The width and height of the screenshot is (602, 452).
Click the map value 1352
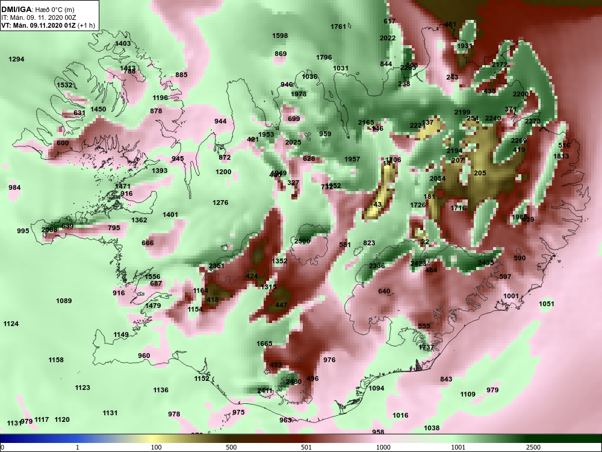[279, 261]
